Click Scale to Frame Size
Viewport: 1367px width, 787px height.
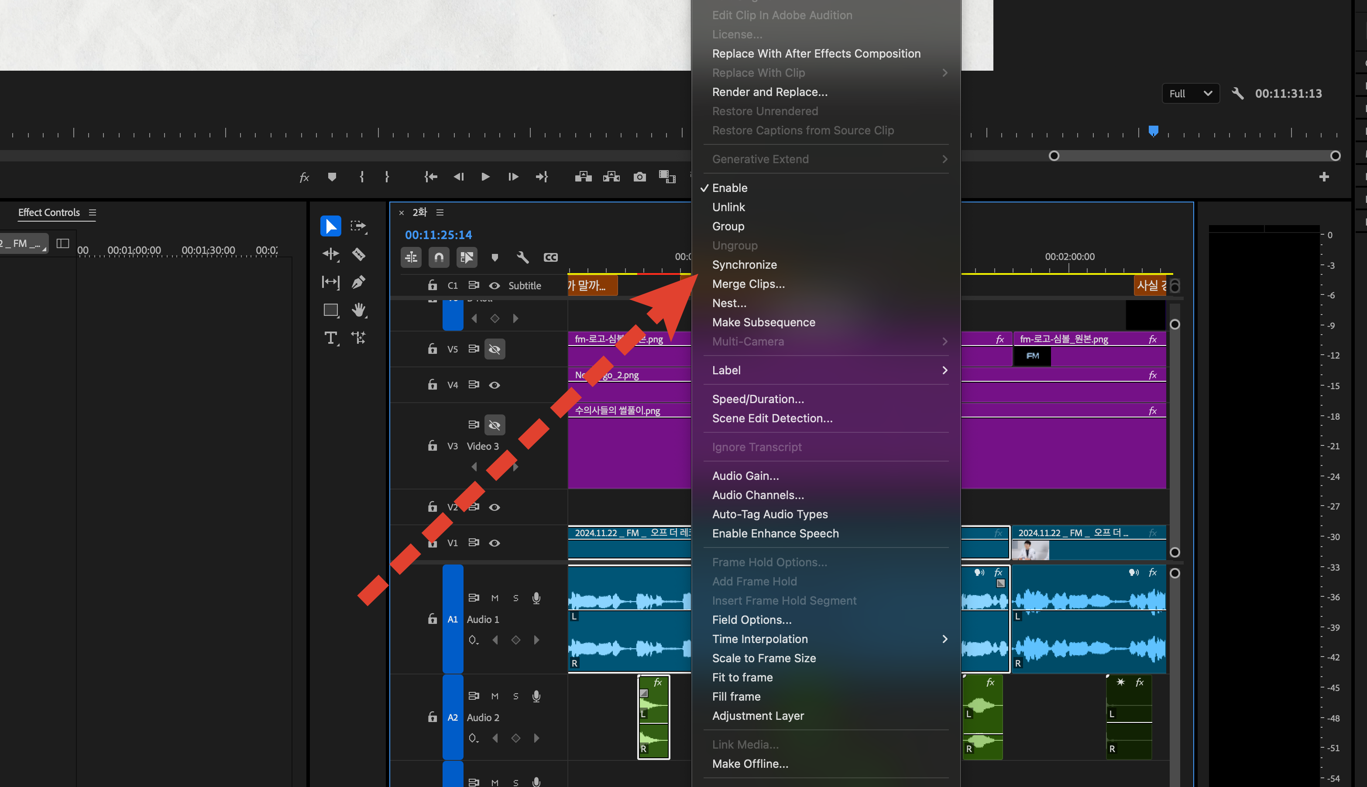point(763,658)
